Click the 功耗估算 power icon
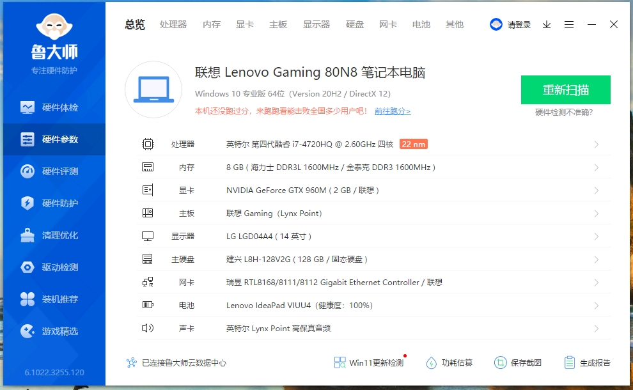 431,363
